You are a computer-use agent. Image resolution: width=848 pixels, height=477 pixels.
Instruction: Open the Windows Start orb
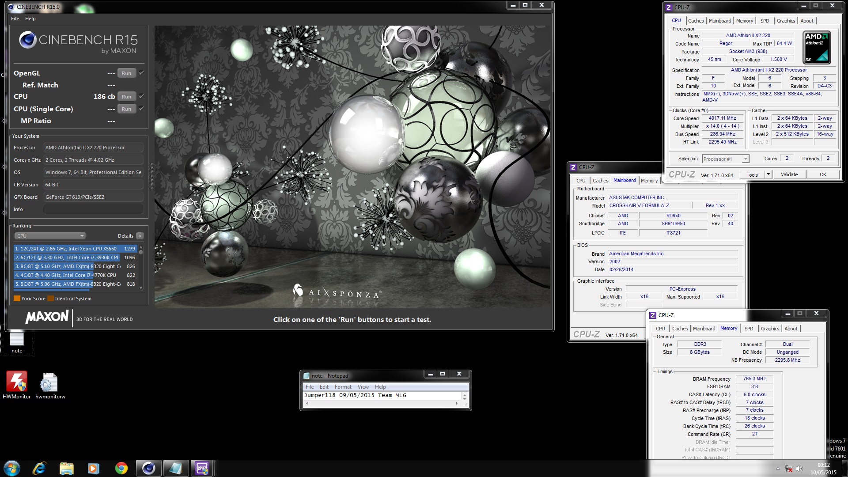[12, 468]
